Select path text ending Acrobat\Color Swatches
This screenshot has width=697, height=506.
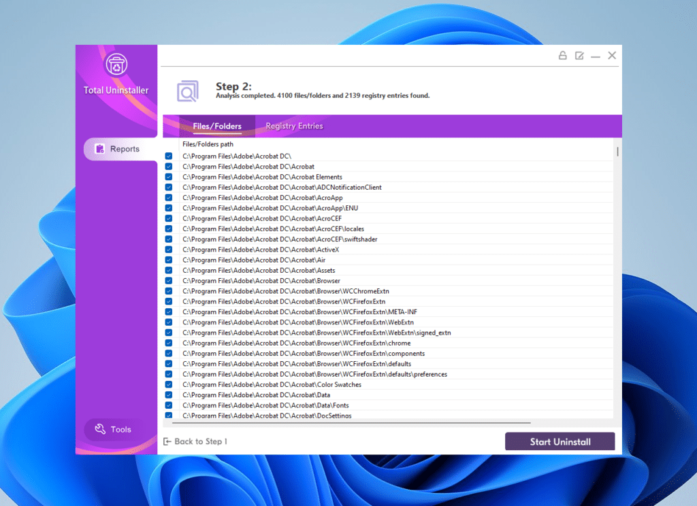272,385
